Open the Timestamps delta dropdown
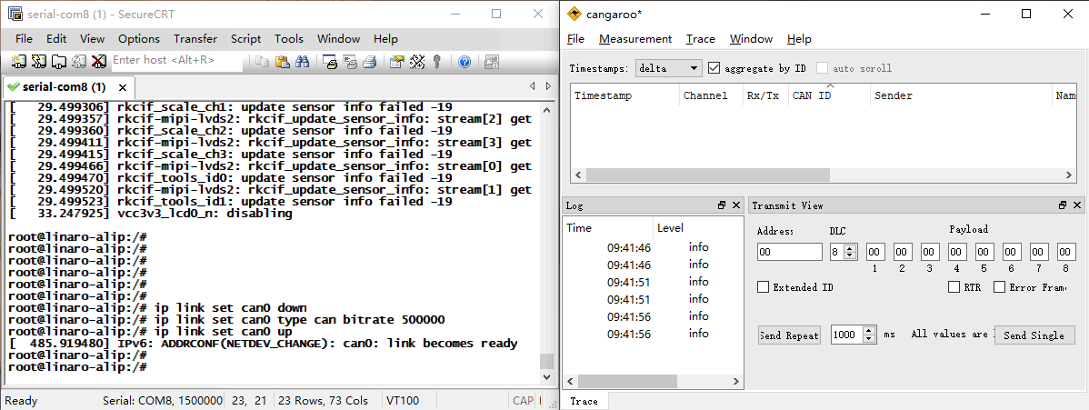 click(669, 68)
